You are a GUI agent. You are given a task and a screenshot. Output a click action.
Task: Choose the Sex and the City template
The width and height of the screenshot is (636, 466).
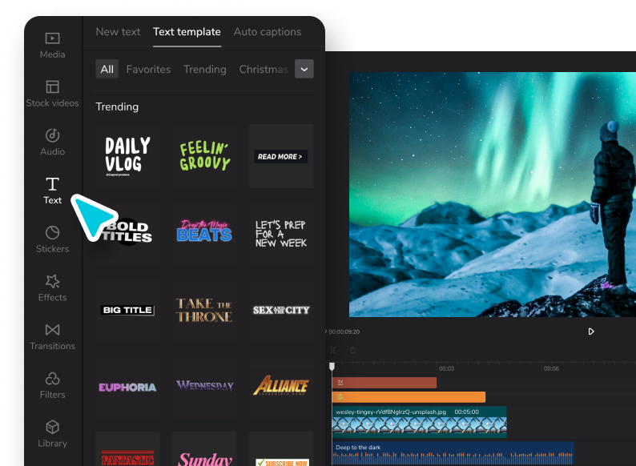281,310
